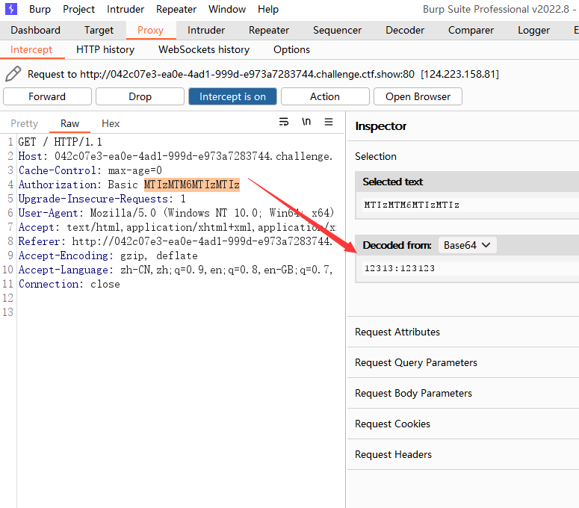Forward the intercepted request
579x508 pixels.
coord(47,96)
